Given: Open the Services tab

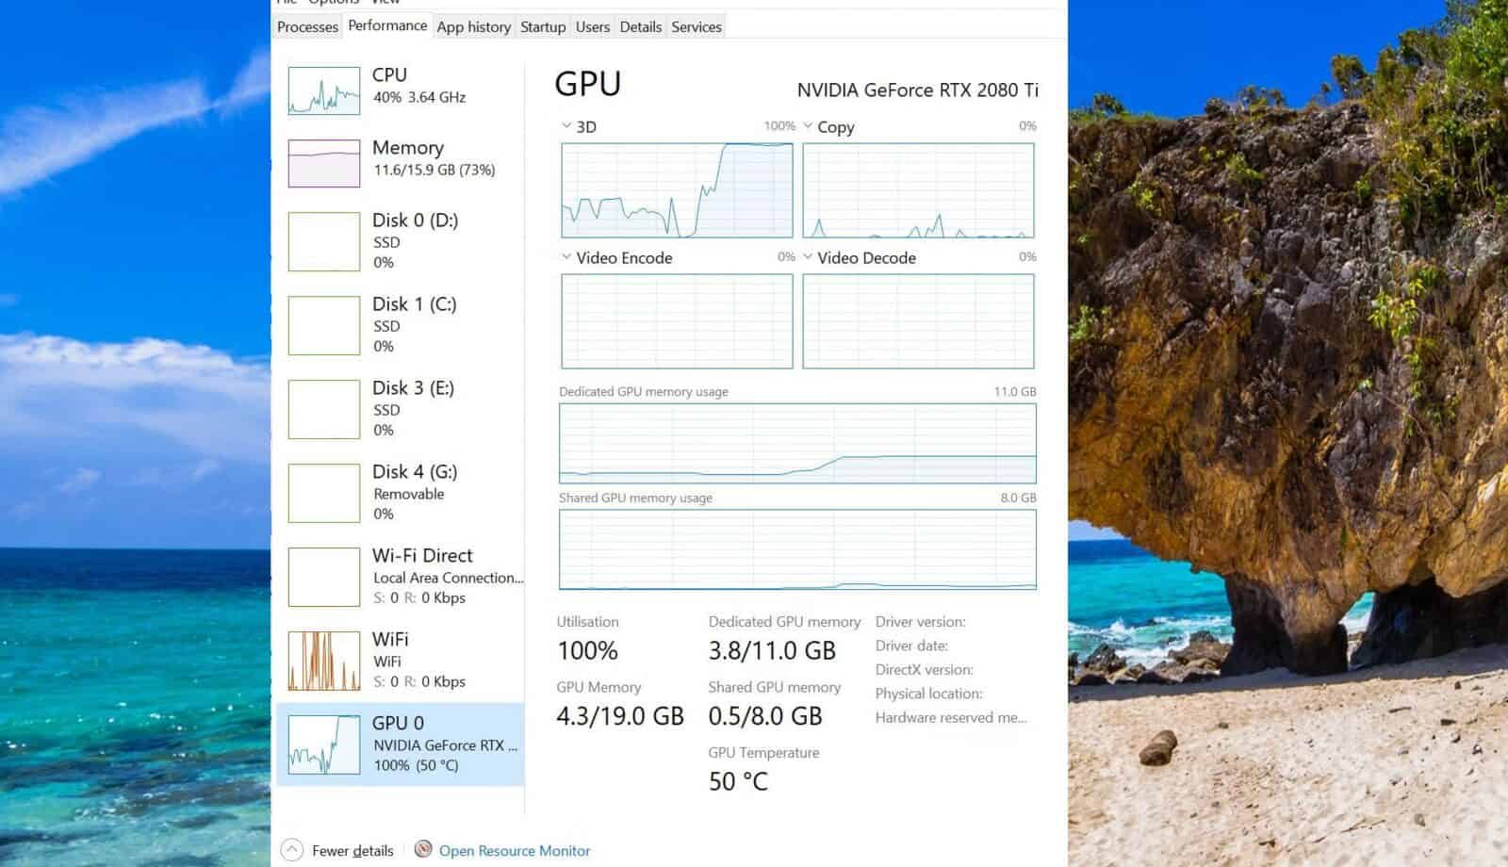Looking at the screenshot, I should point(697,26).
